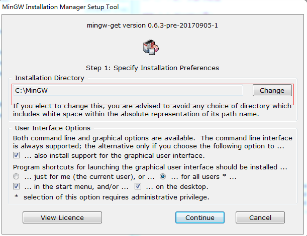Toggle graphical user interface support checkbox
Image resolution: width=307 pixels, height=236 pixels.
pyautogui.click(x=16, y=155)
